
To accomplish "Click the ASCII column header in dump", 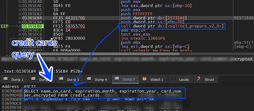I will pyautogui.click(x=30, y=86).
